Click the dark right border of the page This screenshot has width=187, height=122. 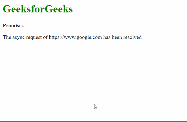187,61
